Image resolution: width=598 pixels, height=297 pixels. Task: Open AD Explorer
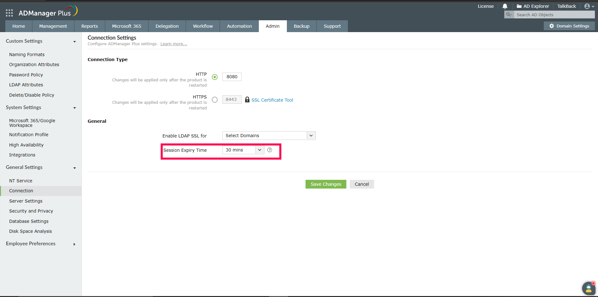click(533, 6)
